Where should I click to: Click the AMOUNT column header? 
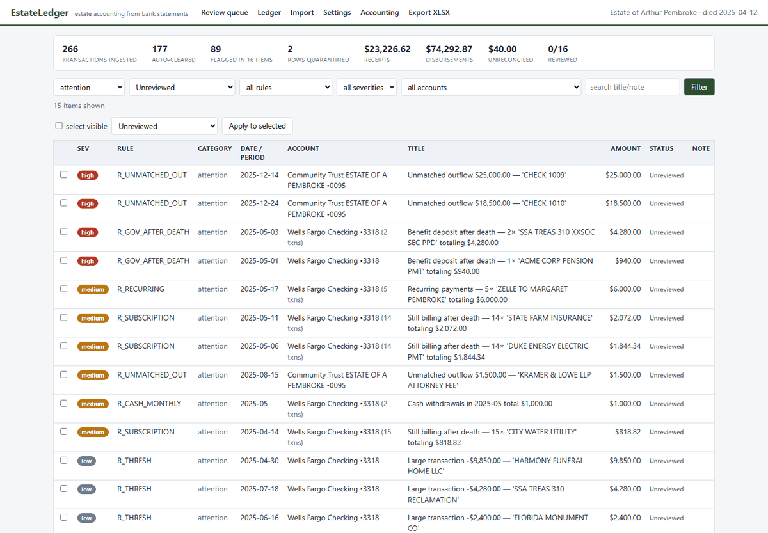pyautogui.click(x=625, y=148)
